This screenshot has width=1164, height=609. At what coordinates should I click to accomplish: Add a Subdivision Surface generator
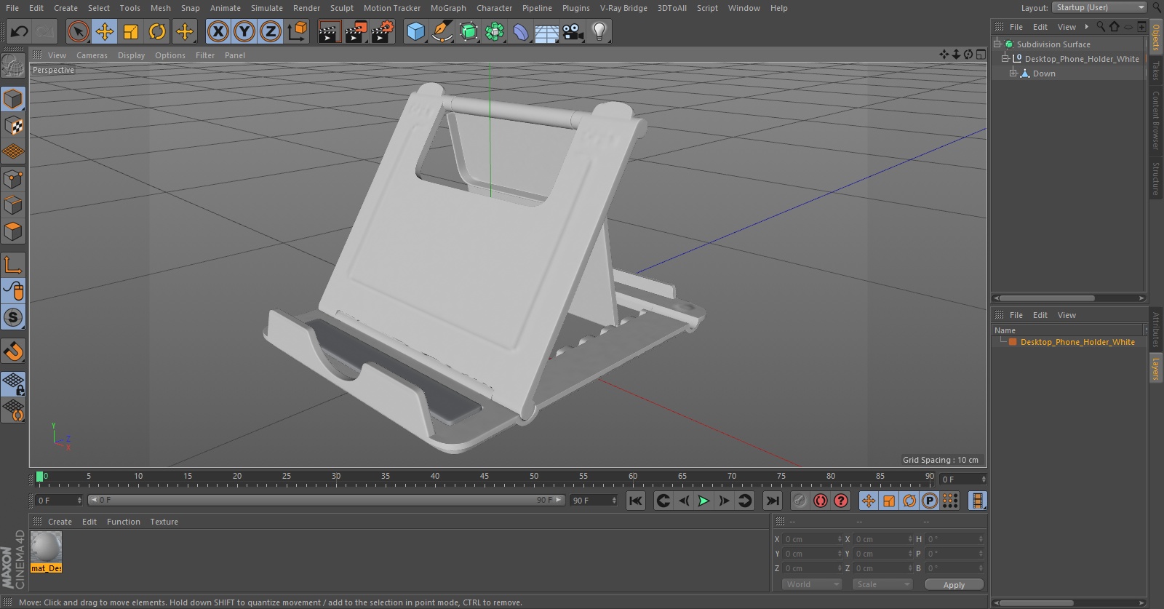pos(469,31)
